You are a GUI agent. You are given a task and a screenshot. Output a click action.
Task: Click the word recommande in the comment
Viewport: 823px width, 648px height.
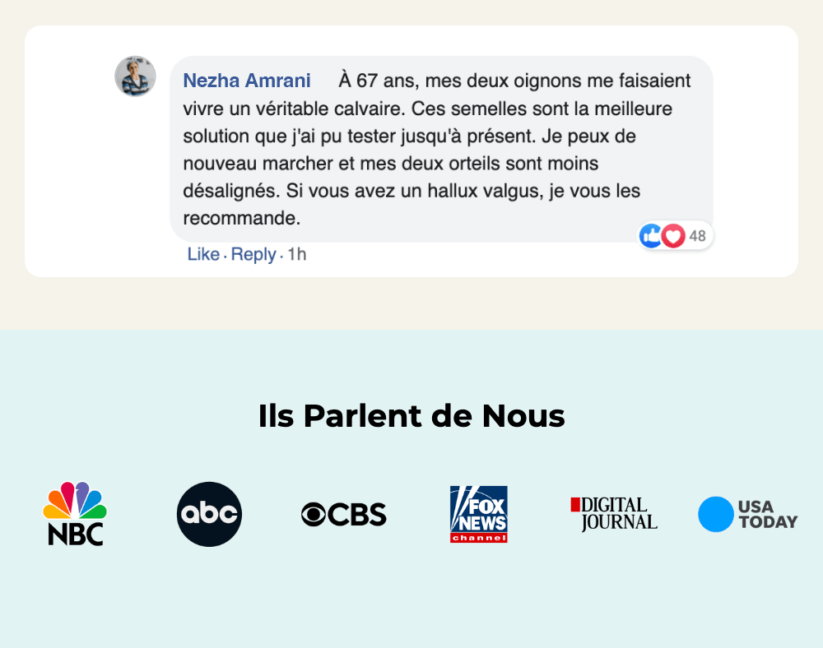[241, 218]
